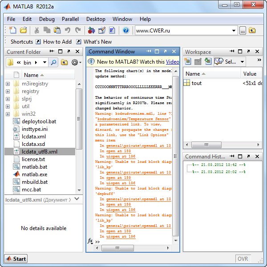Maximize the Workspace panel
Screen dimensions: 267x267
coord(240,52)
